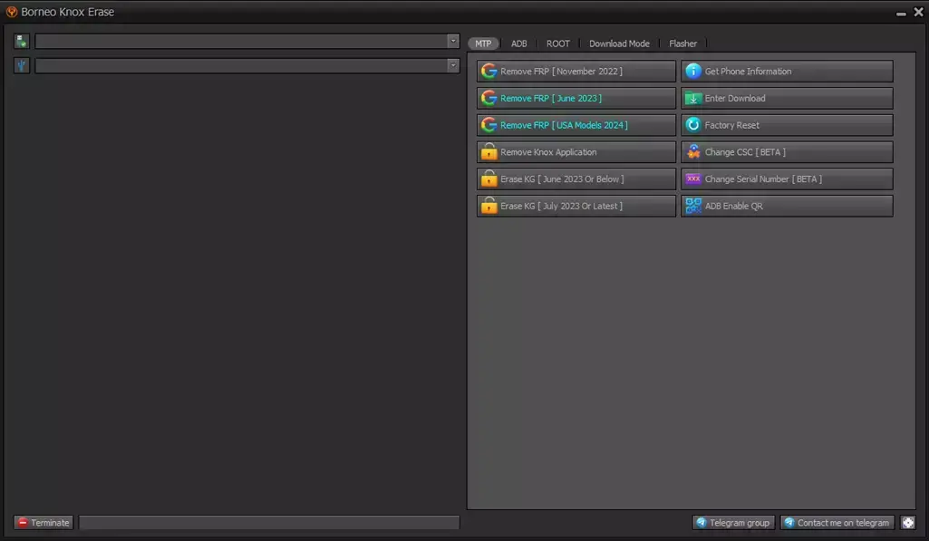This screenshot has height=541, width=929.
Task: Expand the top device dropdown arrow
Action: 453,41
